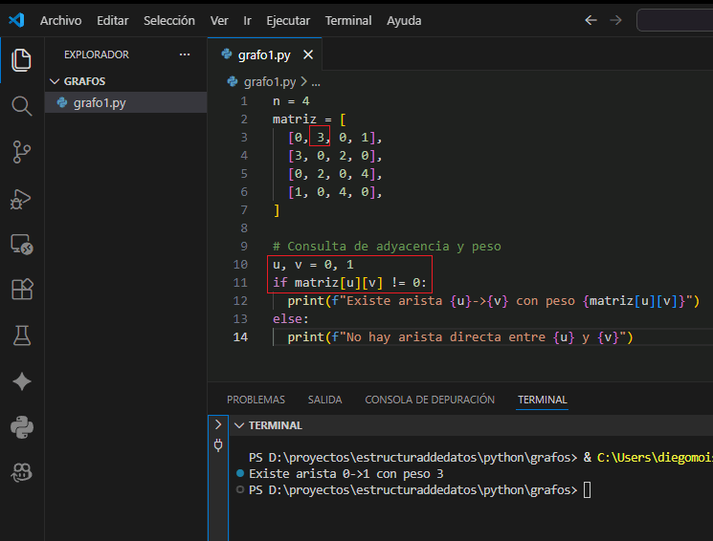713x541 pixels.
Task: Open the Extensions view
Action: (21, 290)
